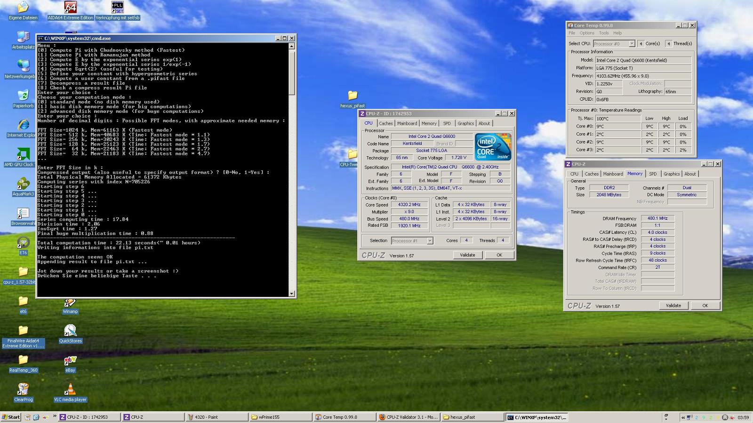Launch the eBay desktop shortcut
753x423 pixels.
point(70,360)
